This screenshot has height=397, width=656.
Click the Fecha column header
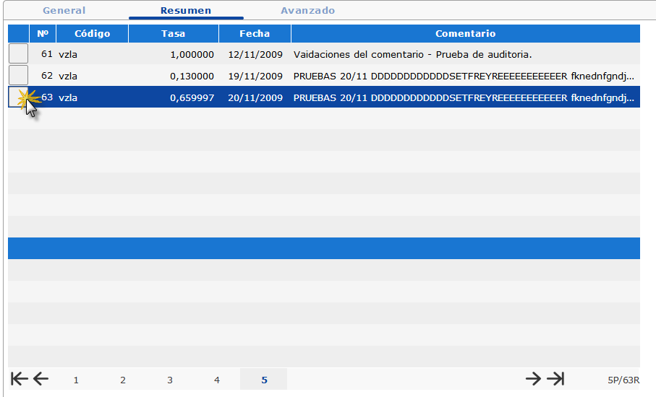[255, 34]
